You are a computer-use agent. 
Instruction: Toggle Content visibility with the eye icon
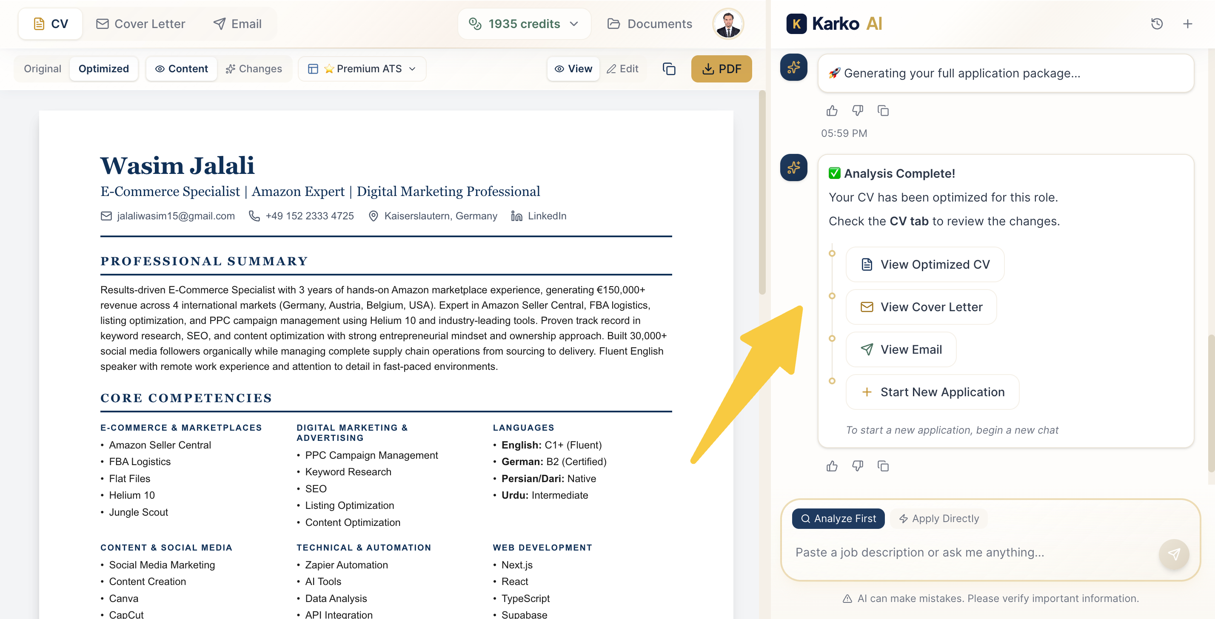pos(182,68)
